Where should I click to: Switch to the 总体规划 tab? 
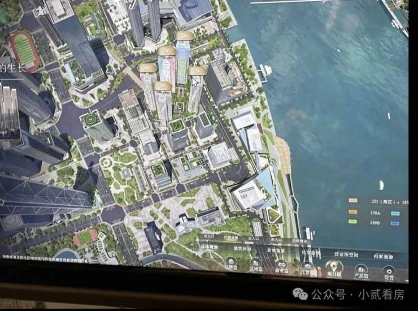pyautogui.click(x=209, y=247)
